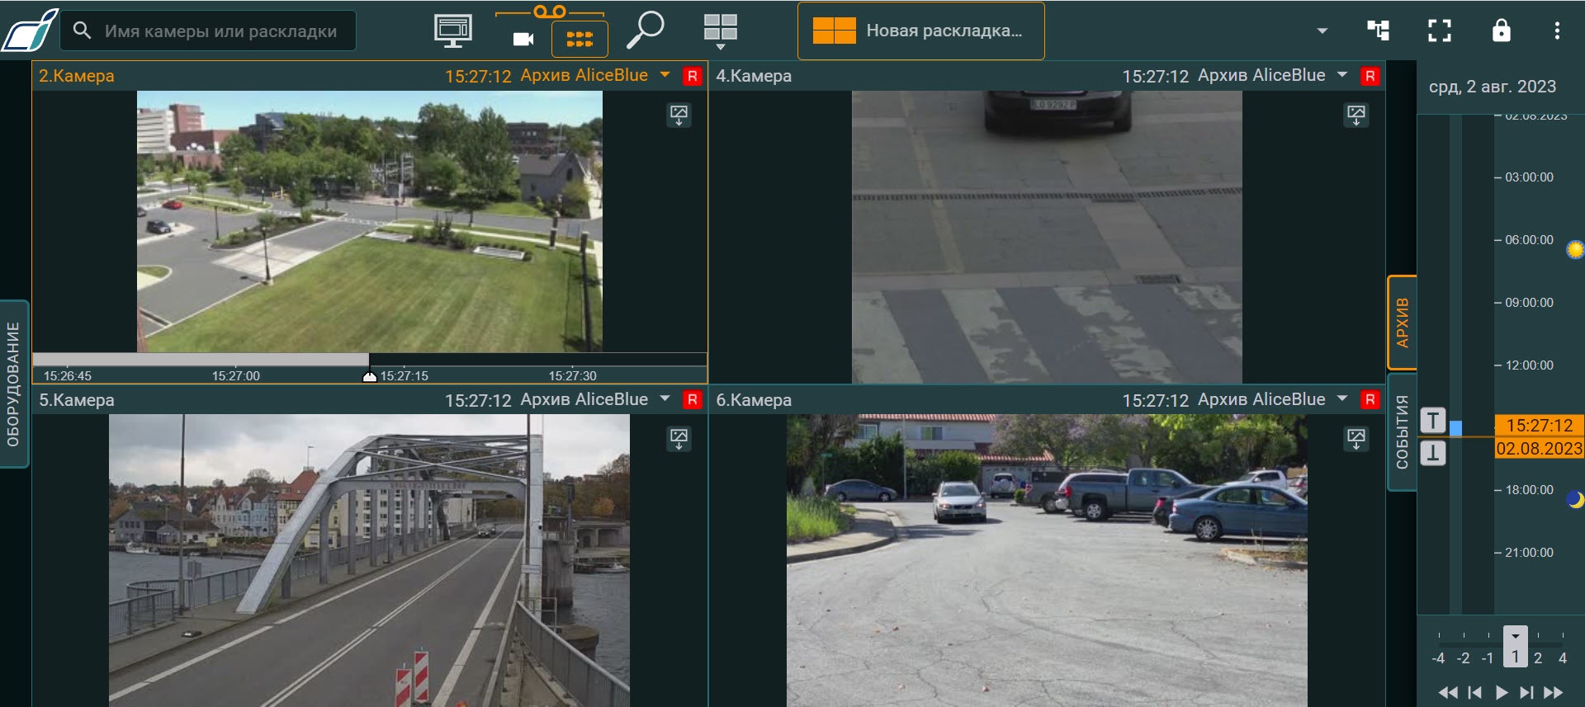This screenshot has width=1585, height=707.
Task: Export frame from camera 5 tile
Action: pyautogui.click(x=679, y=439)
